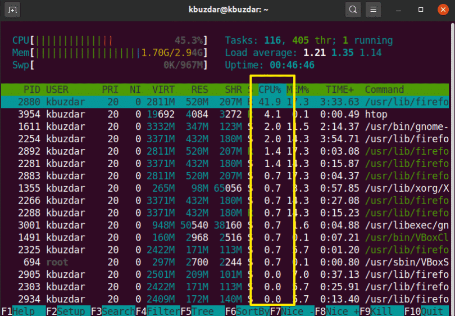Open F2 Setup in htop footer

click(69, 311)
